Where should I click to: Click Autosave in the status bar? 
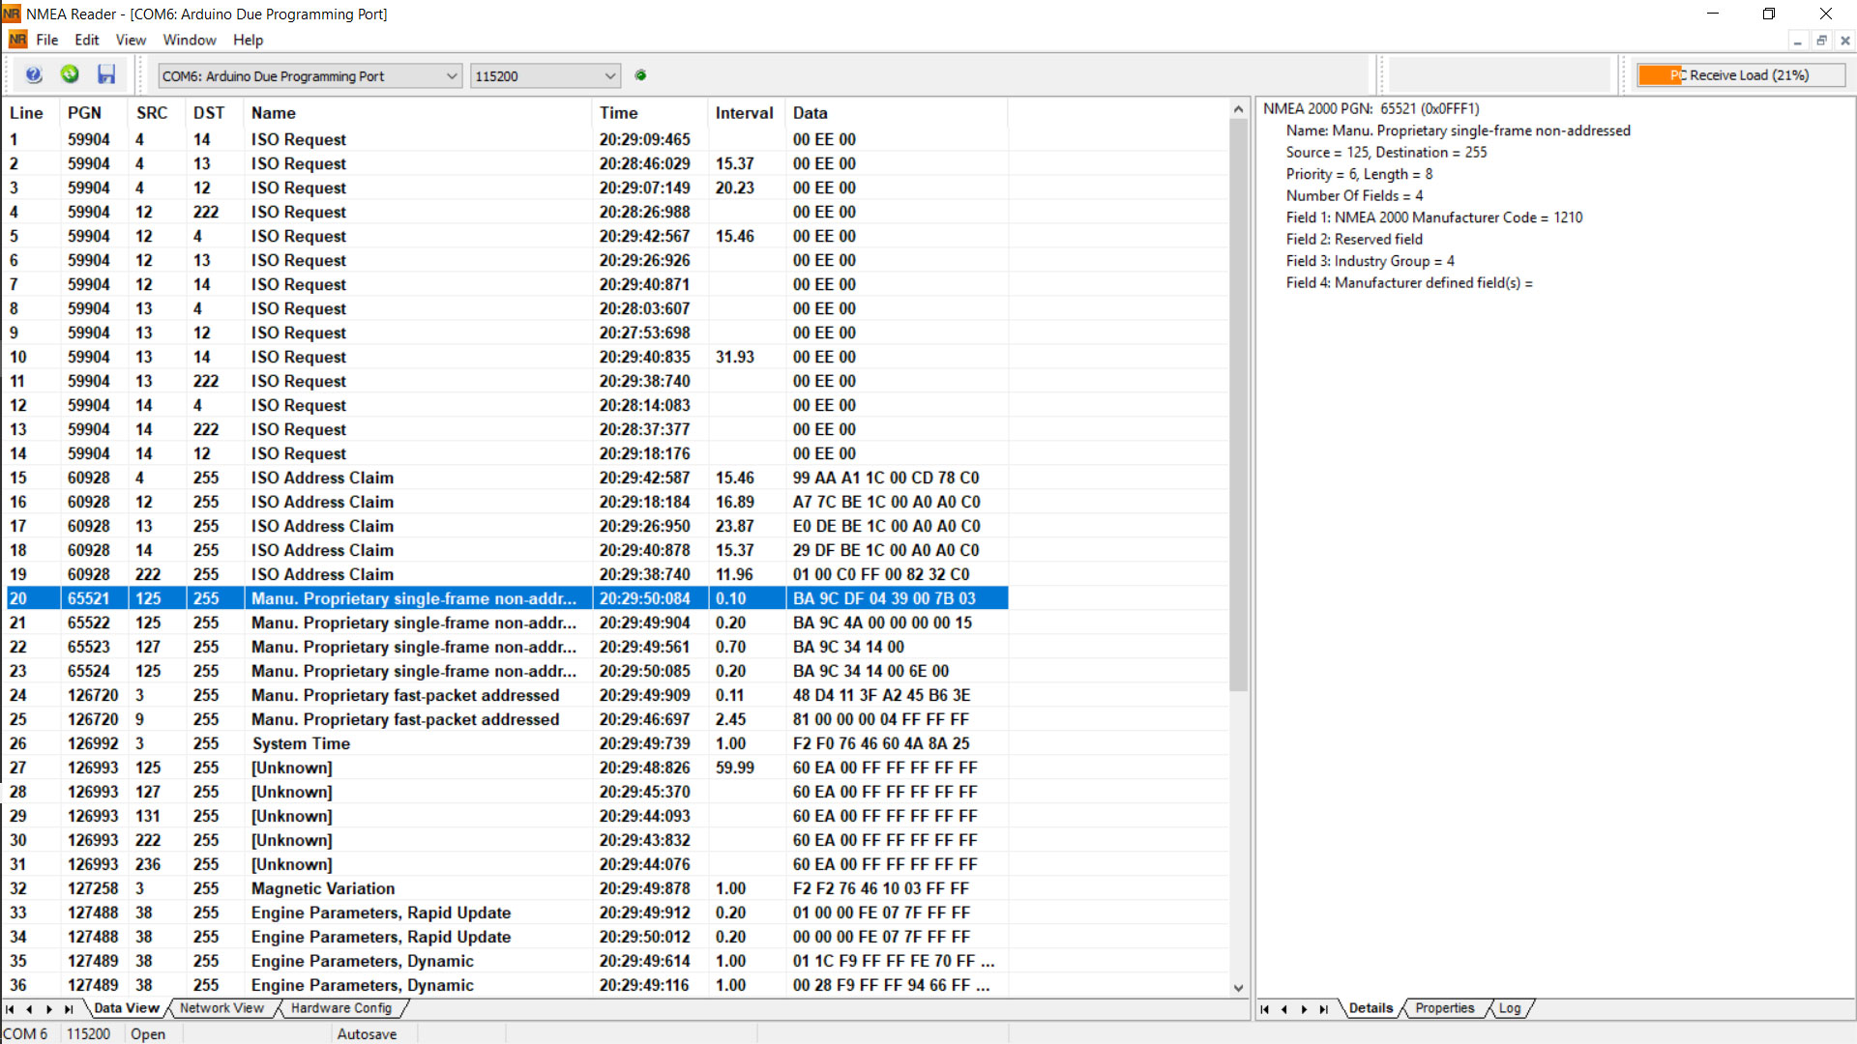point(368,1033)
